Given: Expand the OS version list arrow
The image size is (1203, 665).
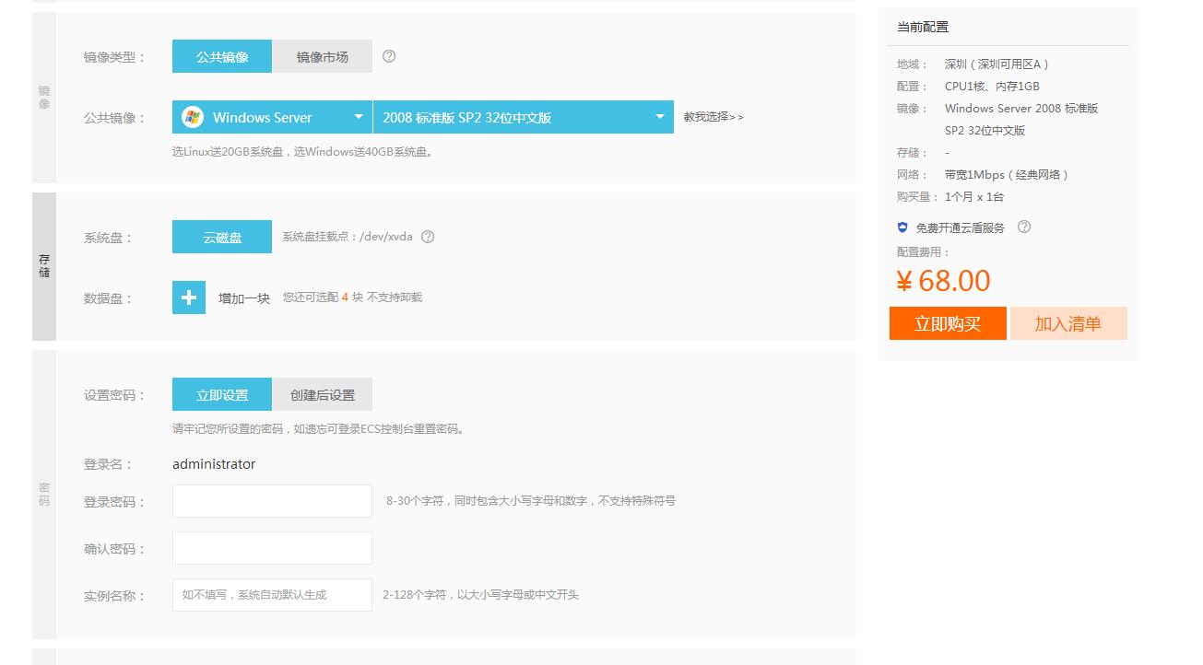Looking at the screenshot, I should click(658, 117).
